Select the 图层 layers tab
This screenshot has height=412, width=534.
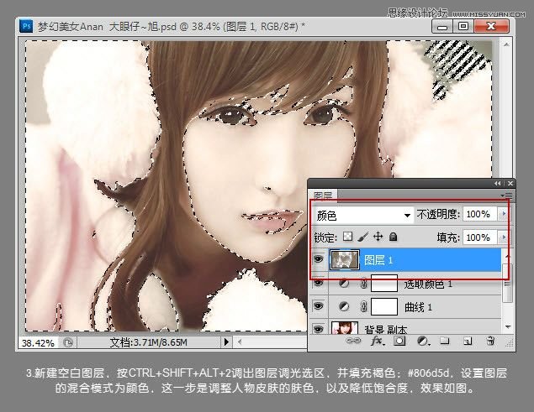pos(323,196)
